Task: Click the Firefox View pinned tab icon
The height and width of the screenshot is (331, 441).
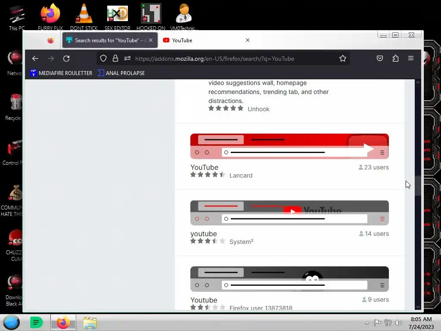Action: coord(51,40)
